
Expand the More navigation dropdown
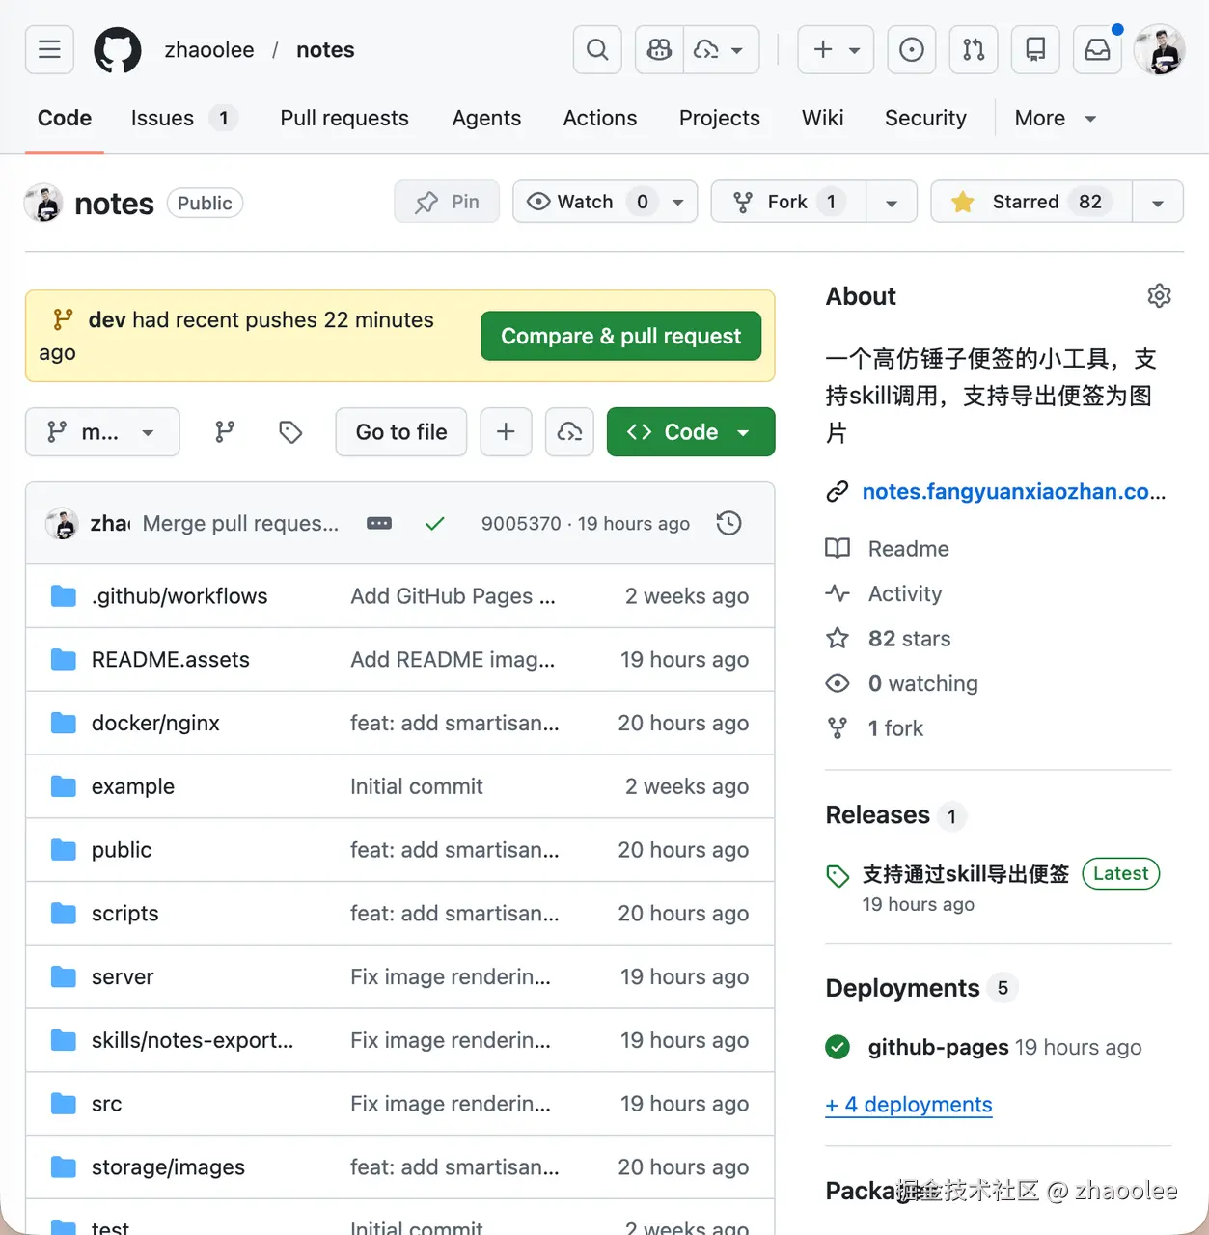tap(1055, 118)
